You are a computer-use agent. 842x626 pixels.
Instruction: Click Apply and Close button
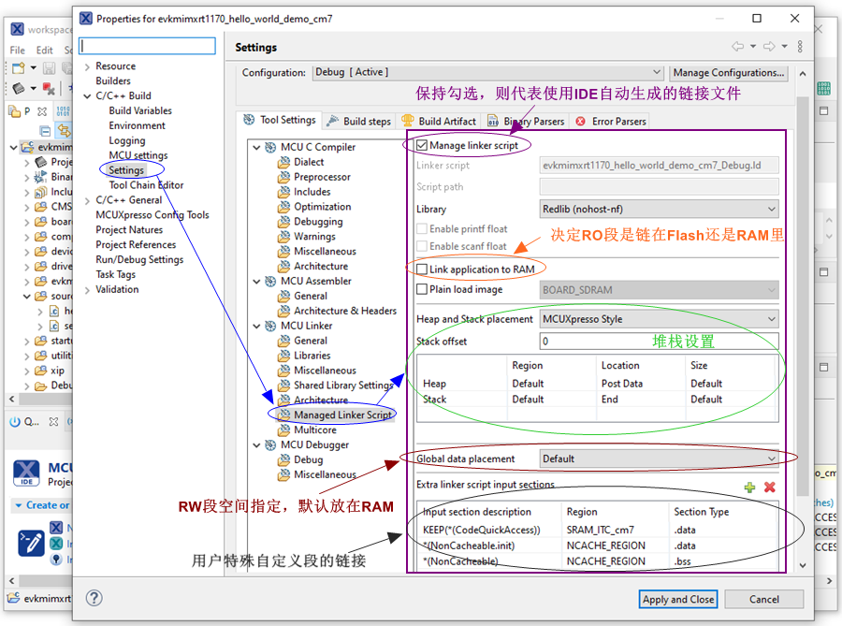click(677, 599)
